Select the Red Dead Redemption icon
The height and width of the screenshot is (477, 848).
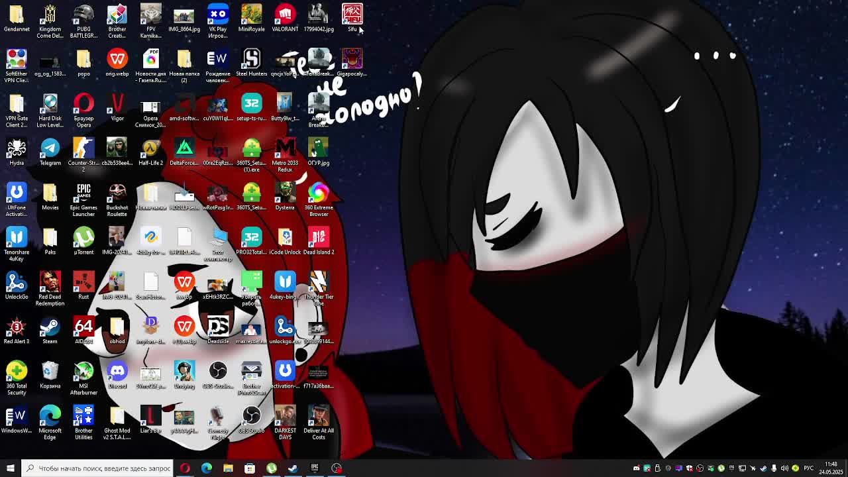tap(50, 289)
